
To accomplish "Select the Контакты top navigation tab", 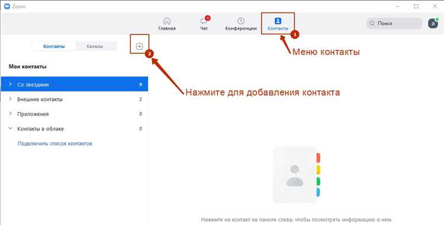I will (278, 24).
